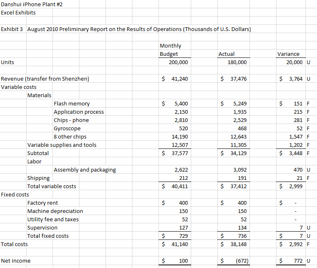Select the 'Fixed costs' label

coord(15,195)
